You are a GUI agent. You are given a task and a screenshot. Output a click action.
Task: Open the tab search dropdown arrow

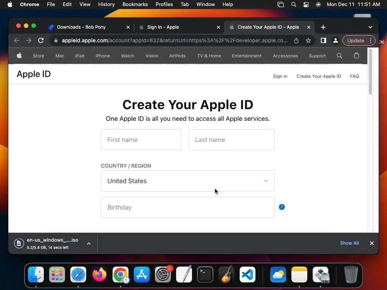coord(370,27)
